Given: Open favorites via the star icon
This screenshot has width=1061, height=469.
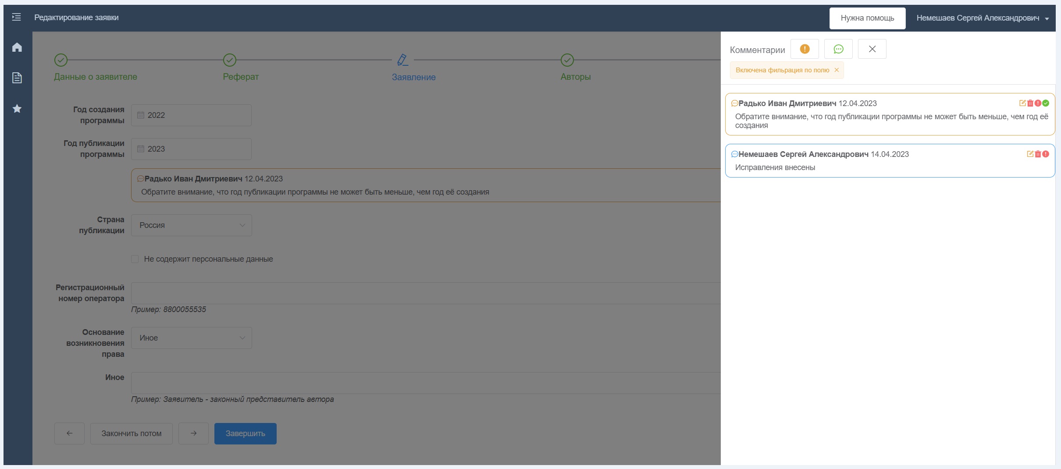Looking at the screenshot, I should pos(17,109).
